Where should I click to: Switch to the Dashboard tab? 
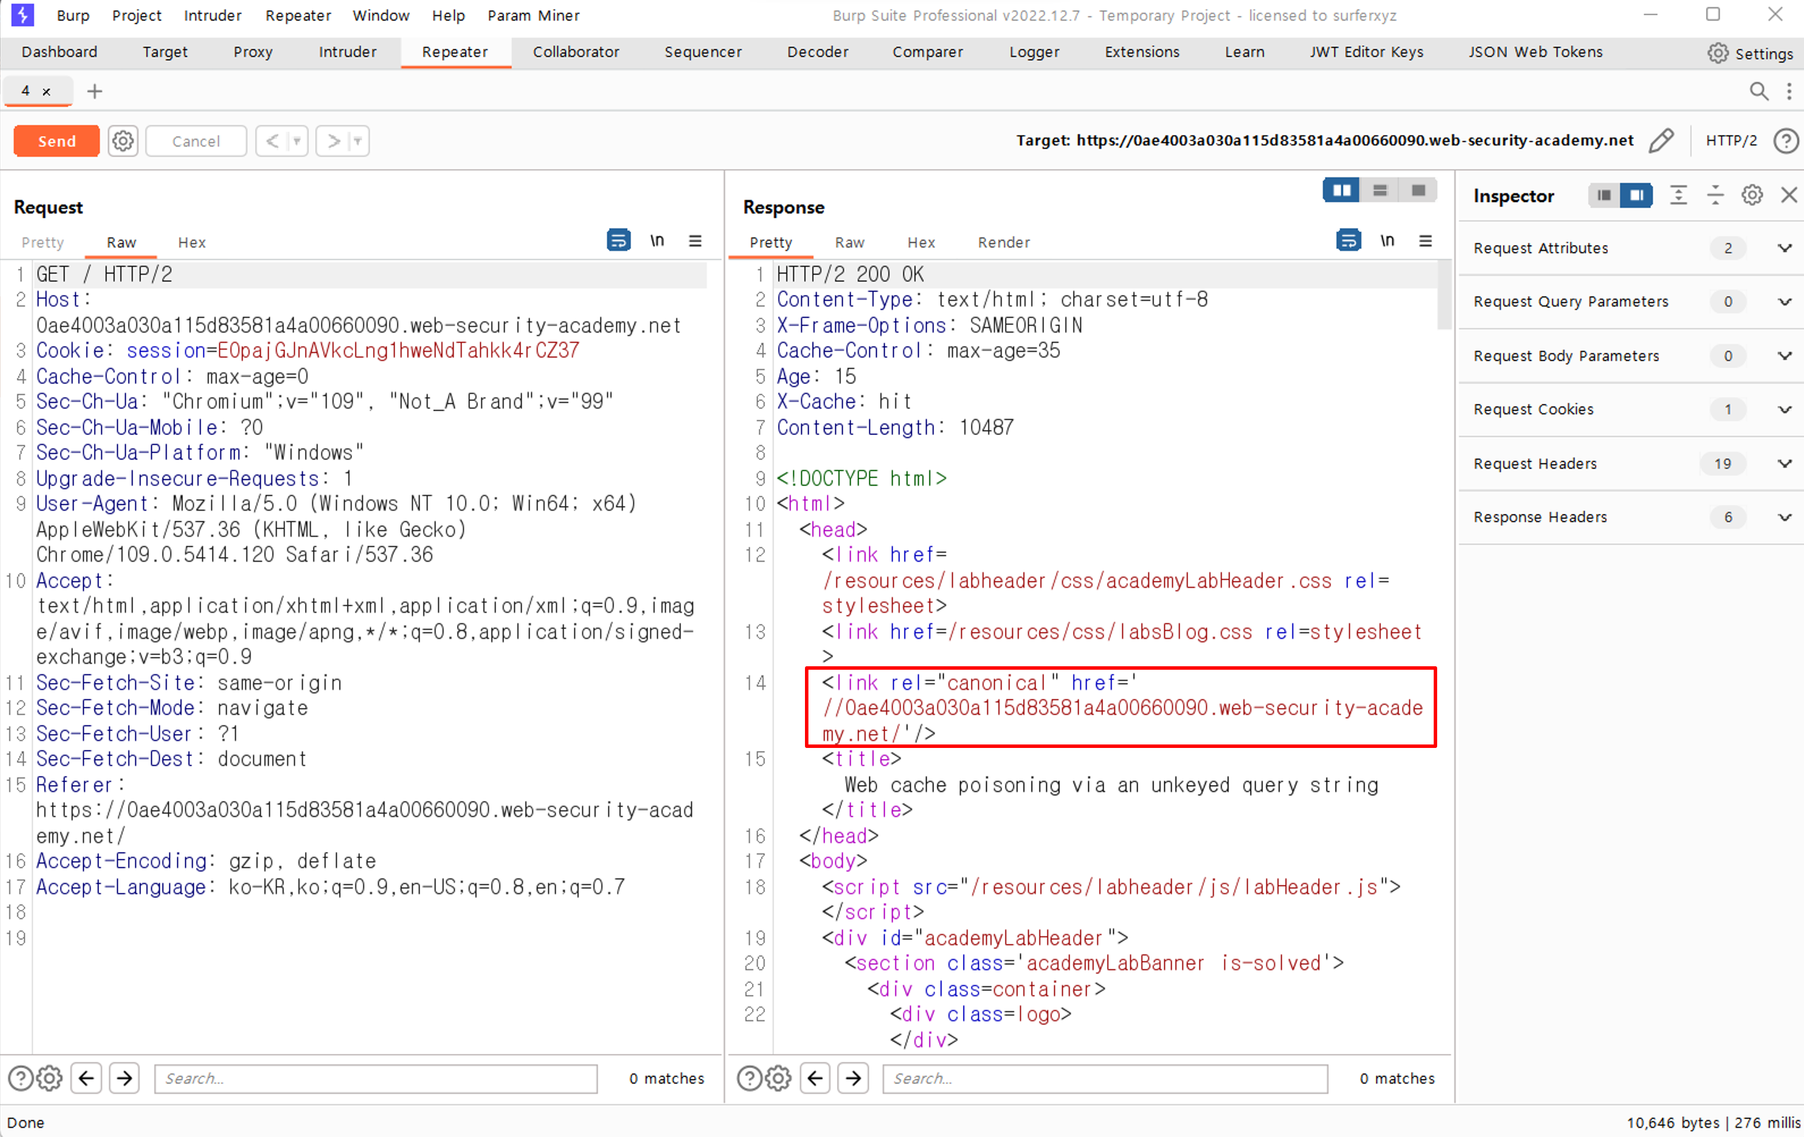click(x=59, y=51)
